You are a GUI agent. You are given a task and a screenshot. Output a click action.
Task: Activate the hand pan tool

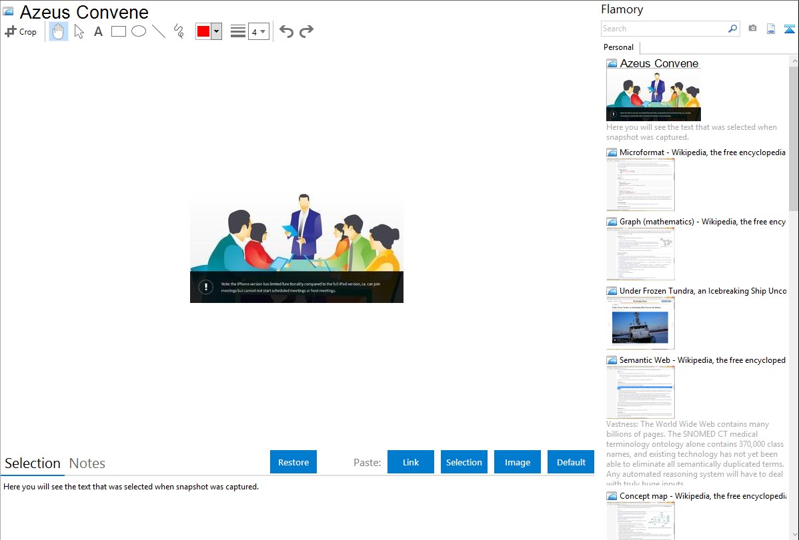pos(59,31)
